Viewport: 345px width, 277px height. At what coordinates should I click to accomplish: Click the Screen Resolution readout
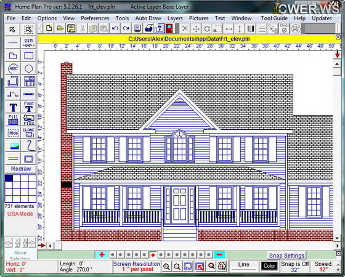[x=136, y=266]
